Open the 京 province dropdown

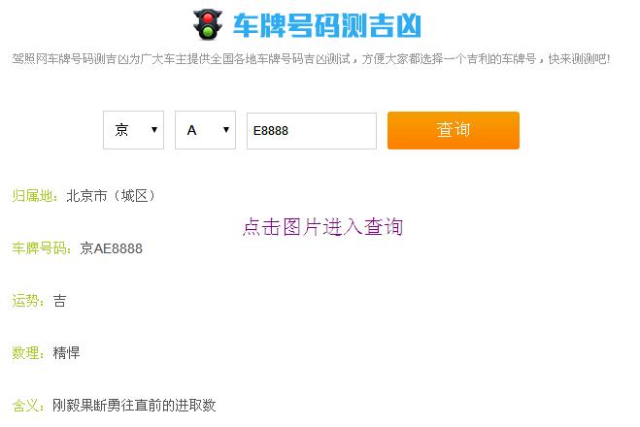133,130
